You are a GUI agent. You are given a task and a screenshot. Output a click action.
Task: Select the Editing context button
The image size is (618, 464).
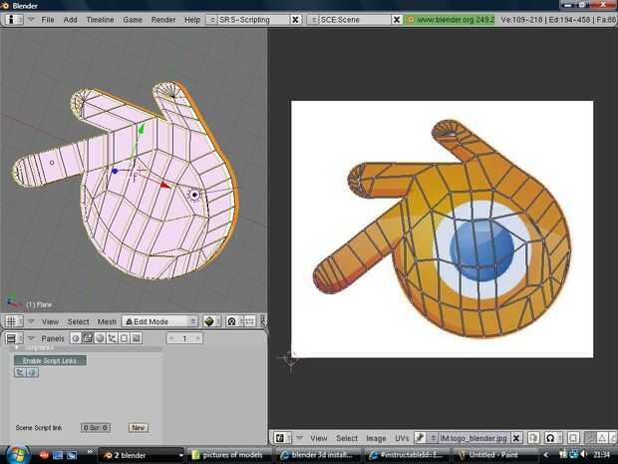pos(124,338)
